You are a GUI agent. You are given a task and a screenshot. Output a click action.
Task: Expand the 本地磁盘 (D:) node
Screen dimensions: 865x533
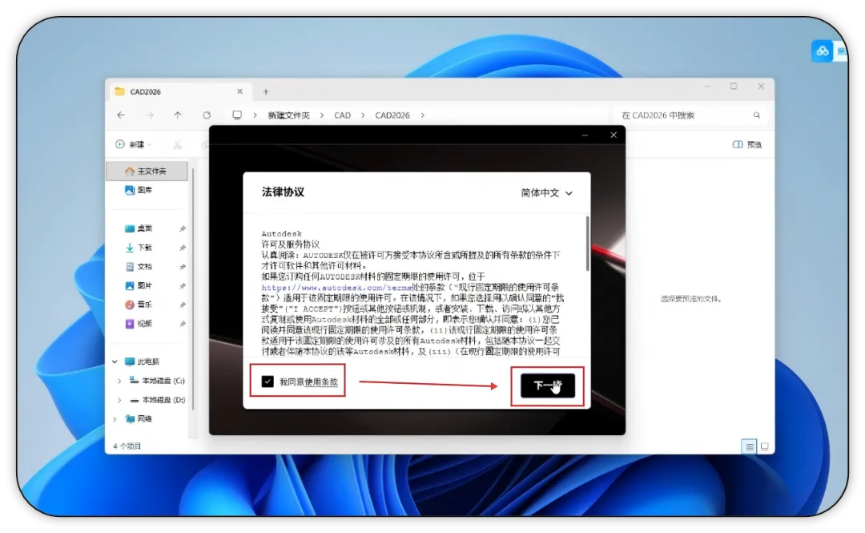(x=119, y=400)
